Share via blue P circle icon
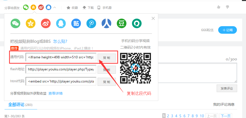246x118 pixels. tap(91, 23)
